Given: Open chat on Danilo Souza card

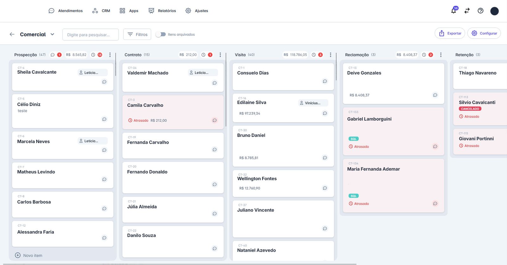Looking at the screenshot, I should click(215, 249).
